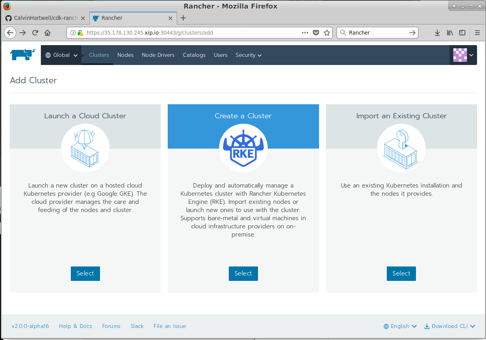Open Firefox downloads panel
The height and width of the screenshot is (340, 486).
[437, 33]
